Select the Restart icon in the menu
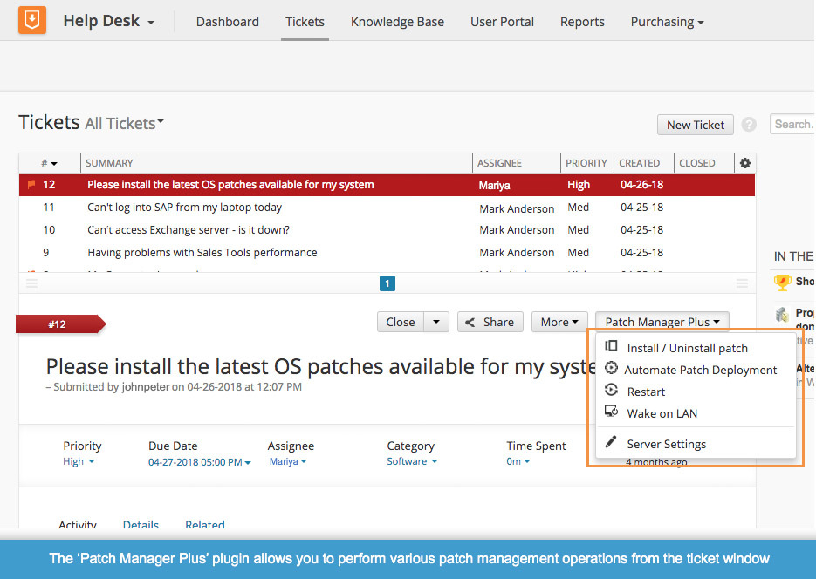Viewport: 816px width, 579px height. 611,391
